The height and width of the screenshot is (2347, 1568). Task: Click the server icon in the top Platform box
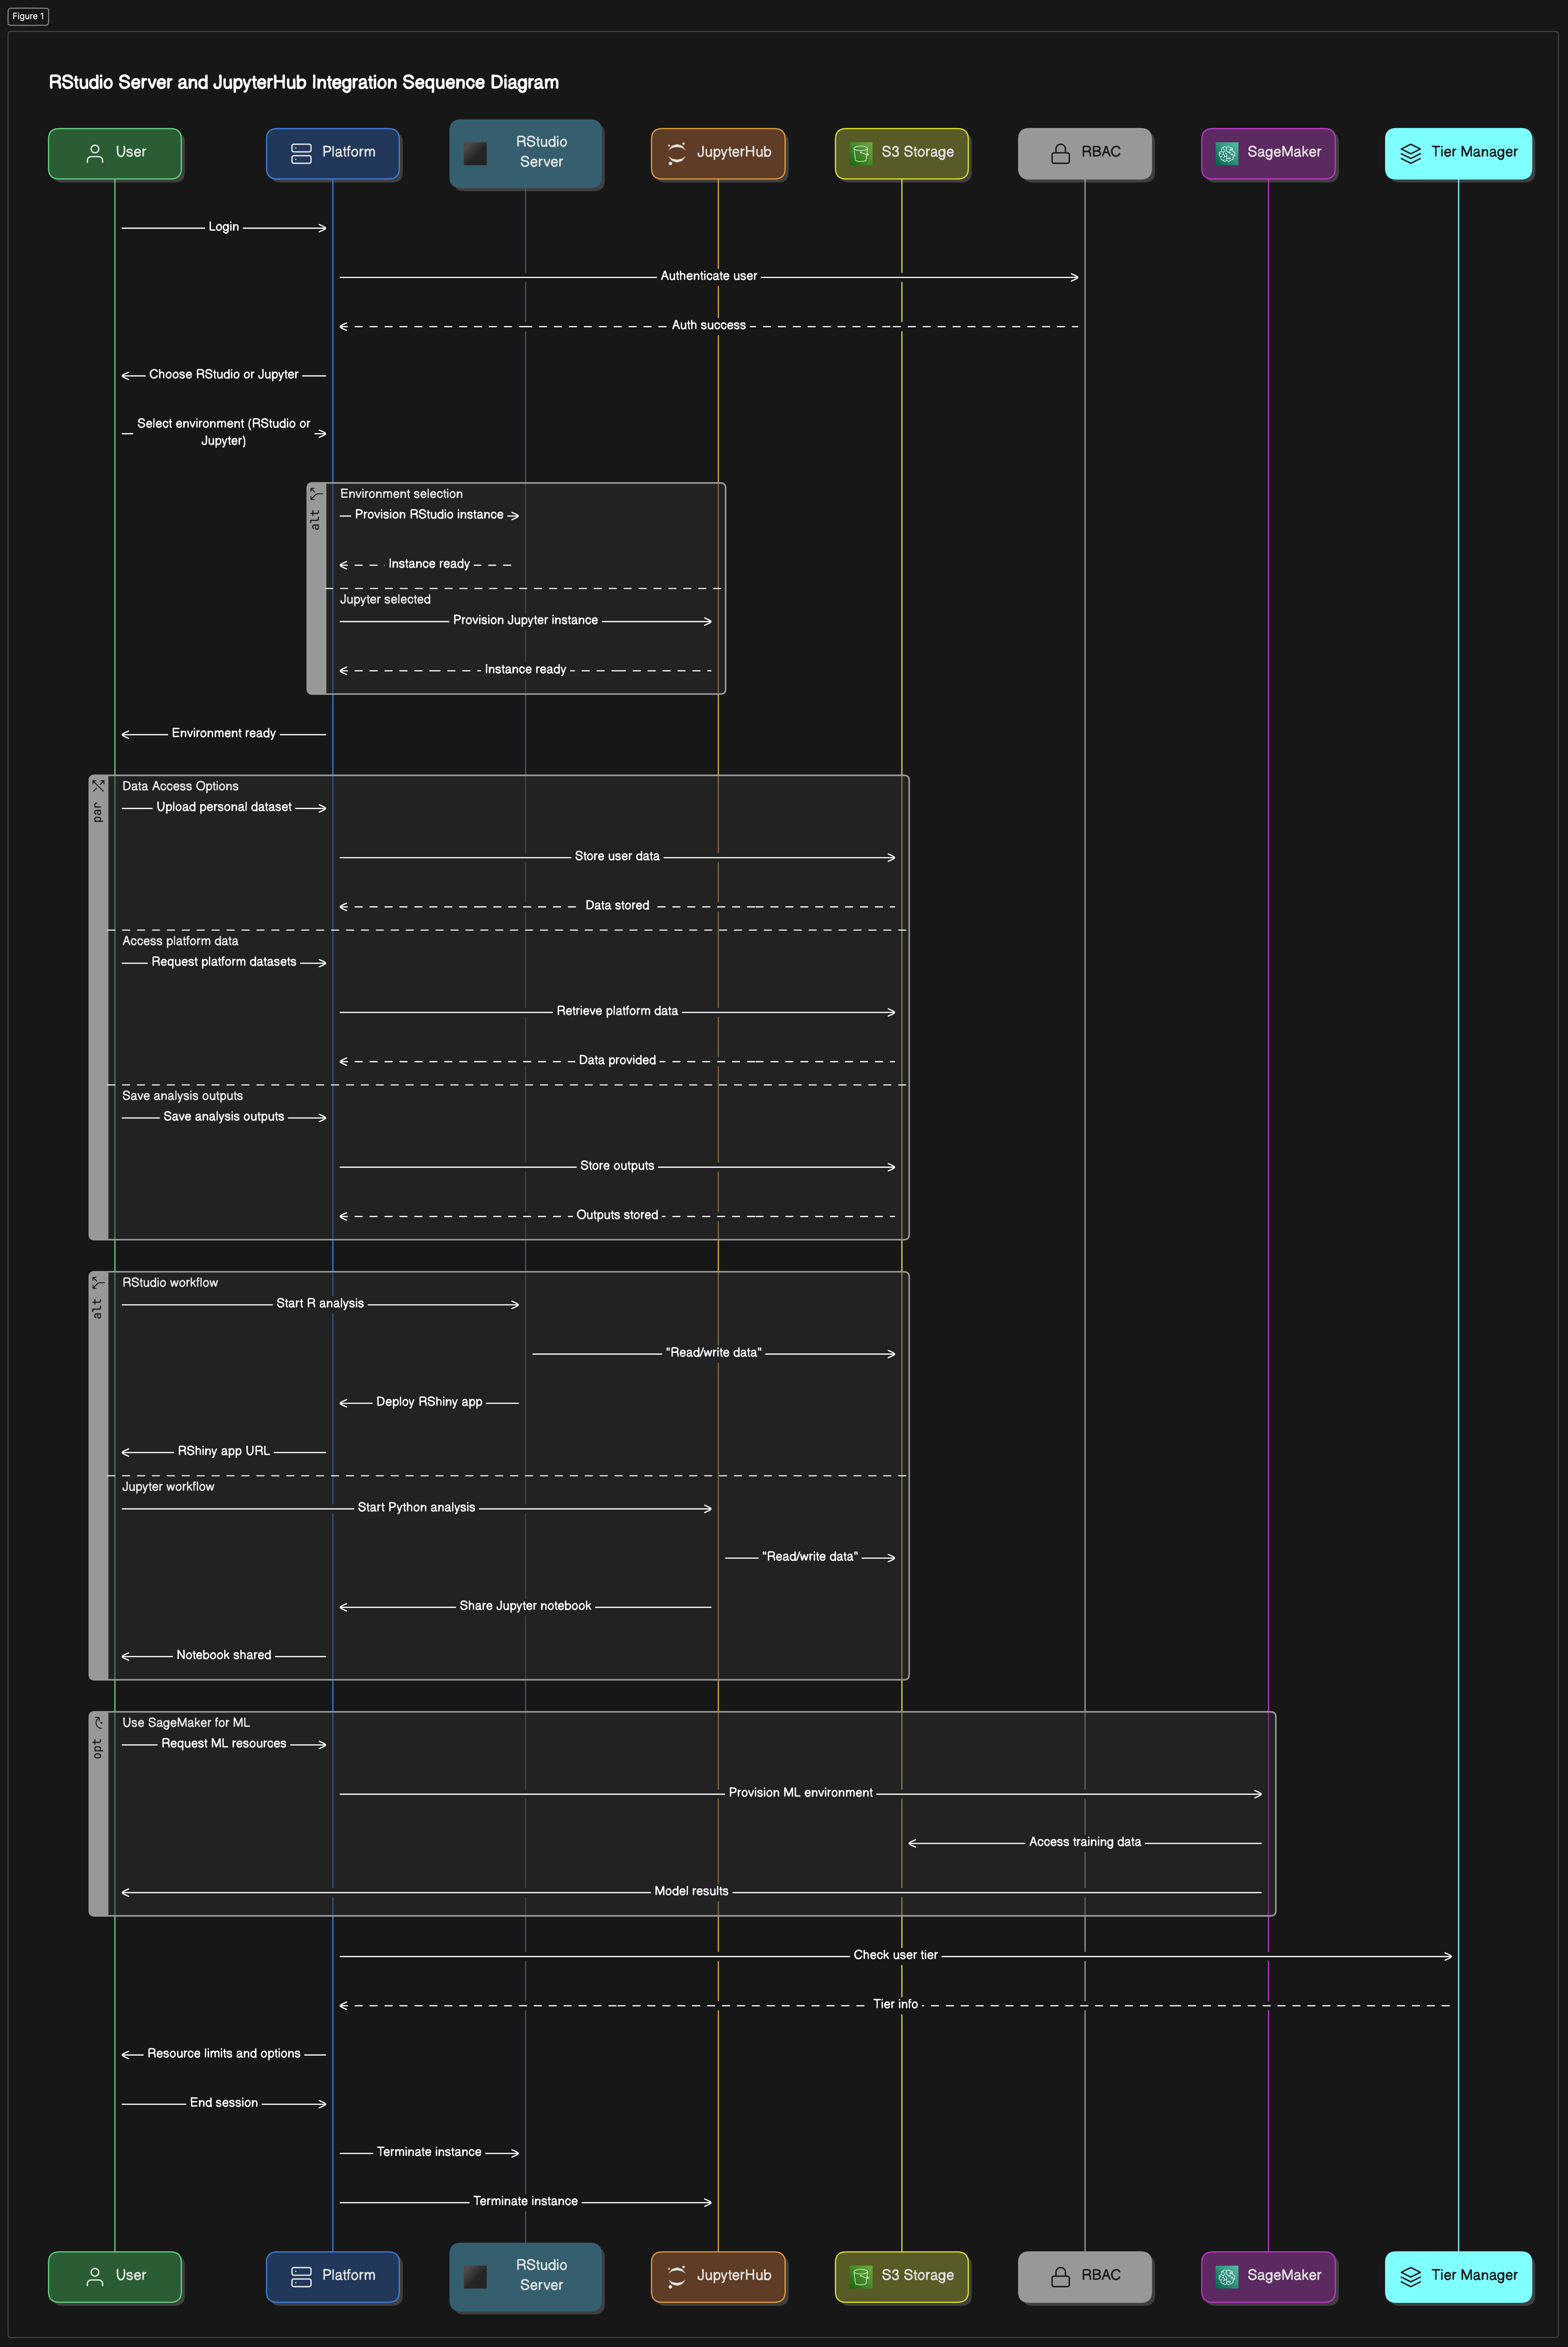pos(301,153)
